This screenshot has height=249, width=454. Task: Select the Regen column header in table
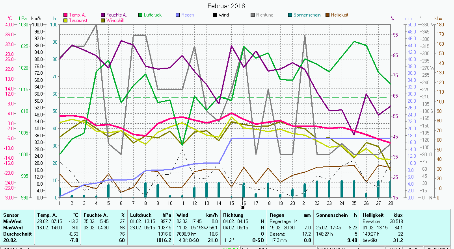pos(277,215)
